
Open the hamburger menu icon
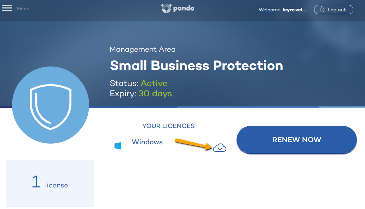[x=7, y=8]
